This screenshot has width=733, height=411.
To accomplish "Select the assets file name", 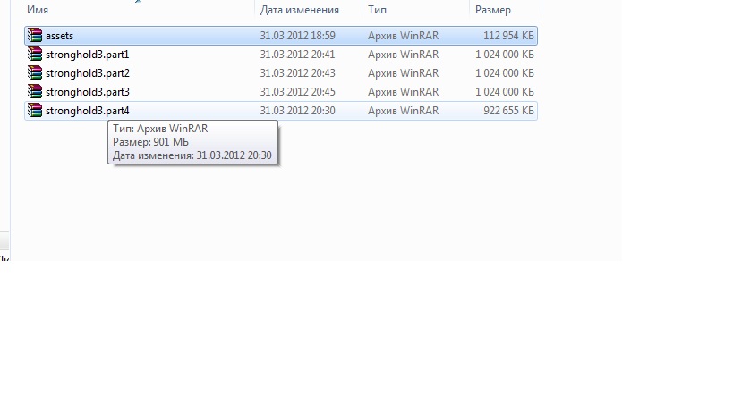I will click(59, 36).
